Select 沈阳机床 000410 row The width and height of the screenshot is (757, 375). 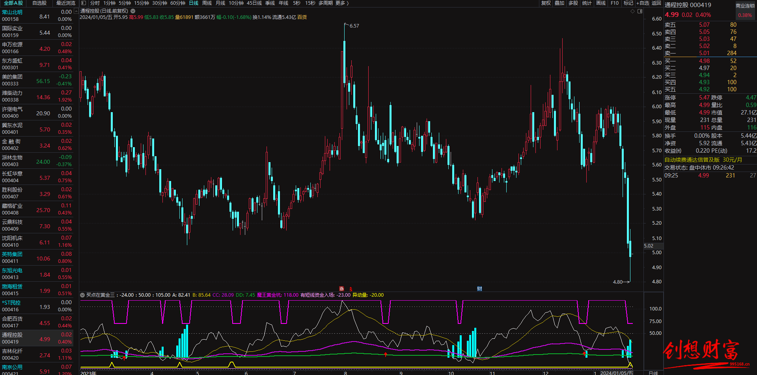[37, 242]
